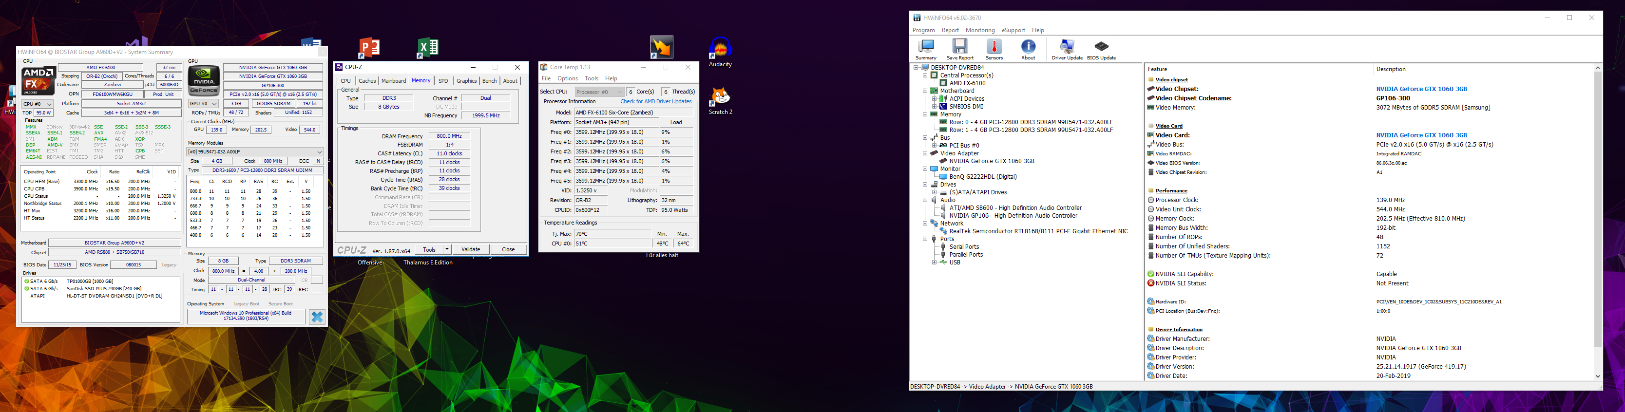Open the Audacity desktop icon
The height and width of the screenshot is (412, 1625).
[x=720, y=52]
